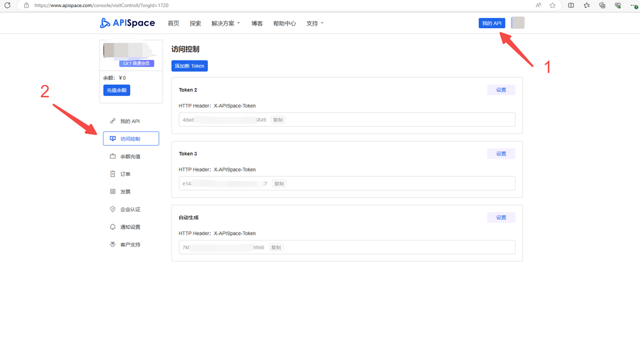Open the 博客 page from navigation
The height and width of the screenshot is (350, 640).
[256, 23]
